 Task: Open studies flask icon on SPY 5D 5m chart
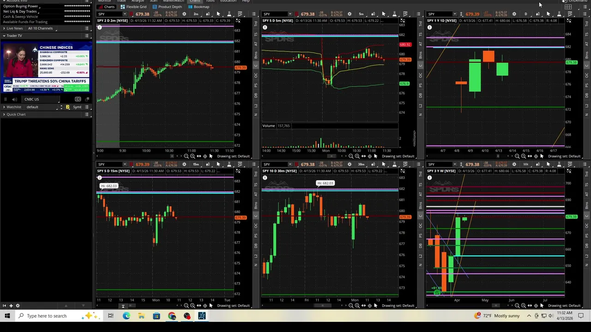[394, 14]
